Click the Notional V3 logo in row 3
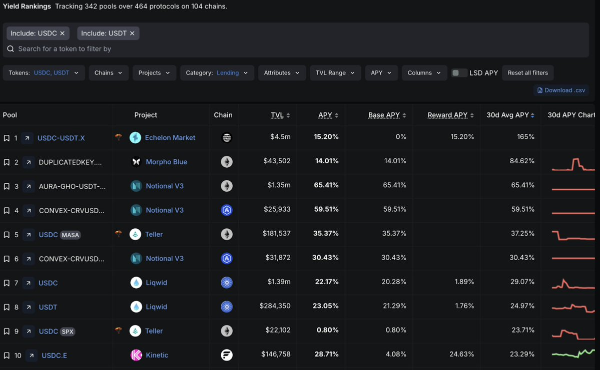The width and height of the screenshot is (600, 370). [136, 186]
